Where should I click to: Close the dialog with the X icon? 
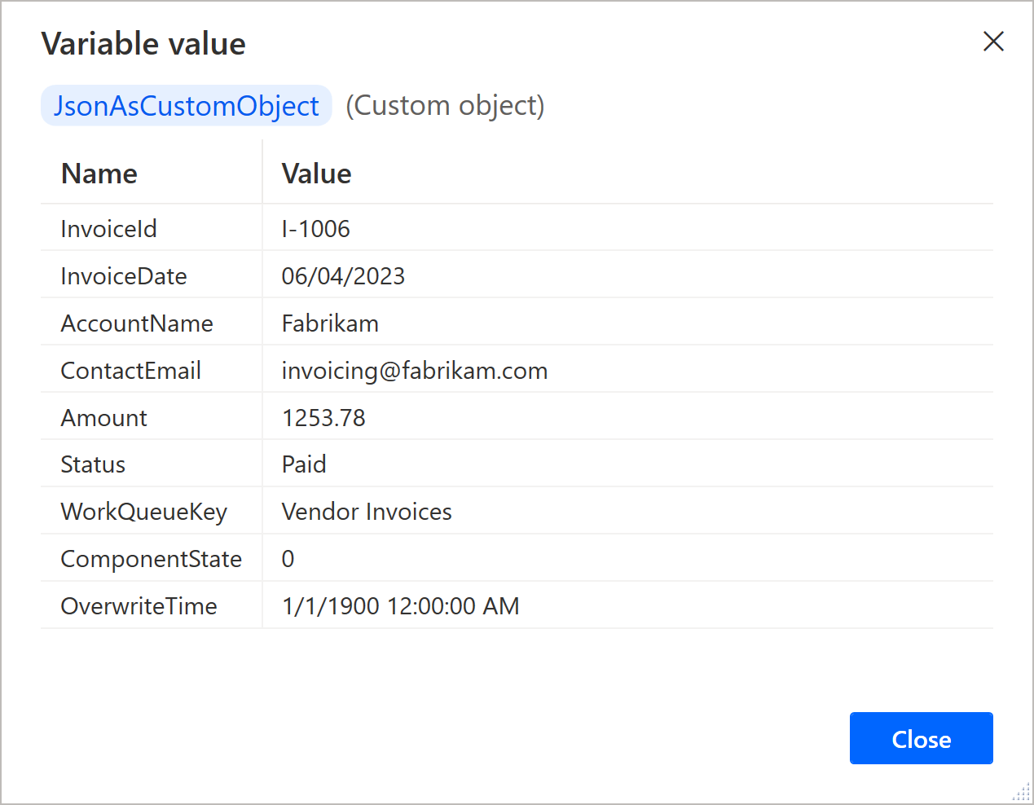click(x=993, y=42)
